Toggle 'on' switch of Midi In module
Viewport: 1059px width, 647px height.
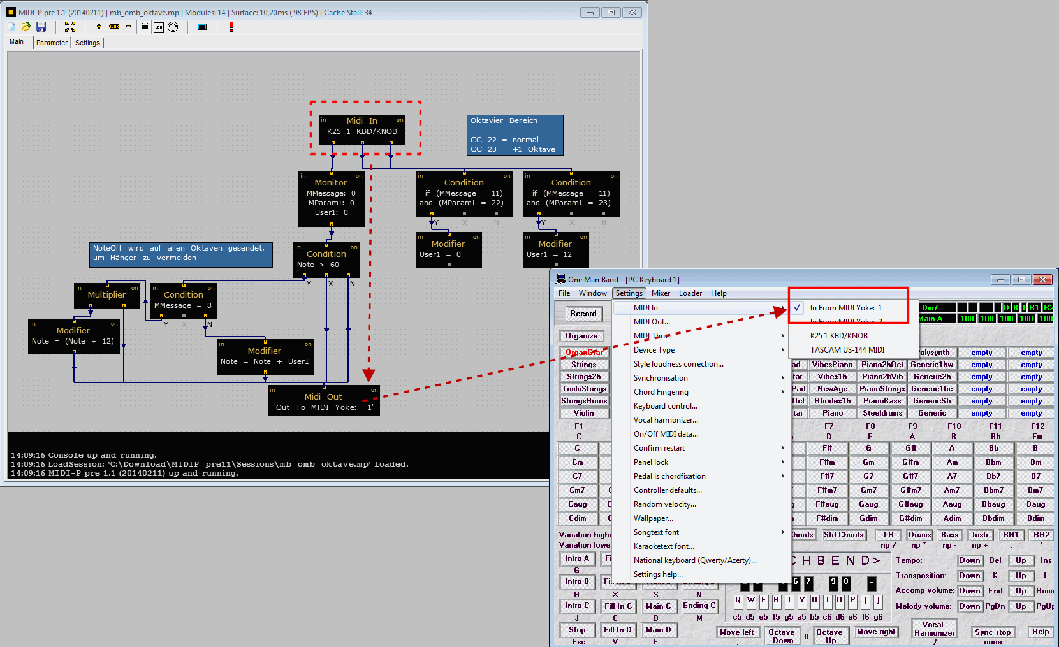pyautogui.click(x=400, y=120)
